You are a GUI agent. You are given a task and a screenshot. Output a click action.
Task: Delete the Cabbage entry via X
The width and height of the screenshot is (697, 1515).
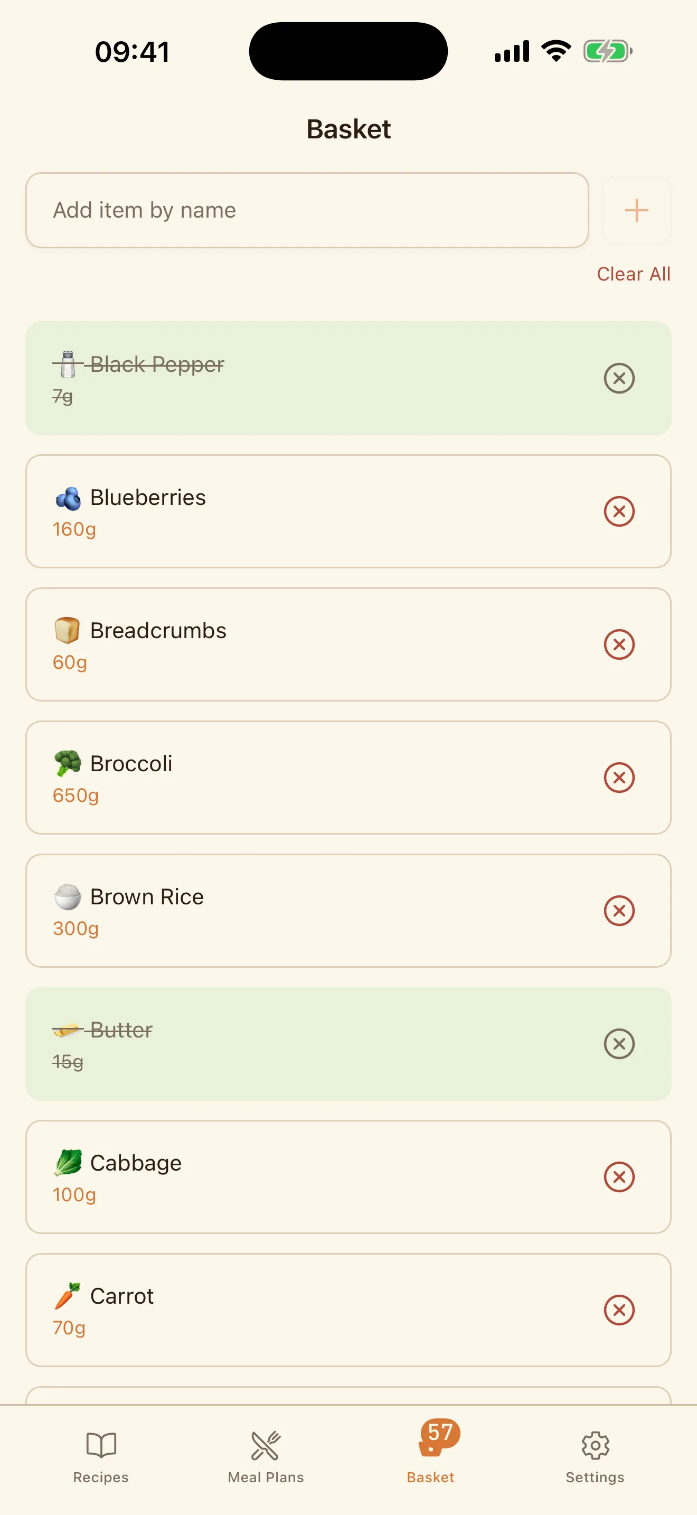click(x=619, y=1177)
